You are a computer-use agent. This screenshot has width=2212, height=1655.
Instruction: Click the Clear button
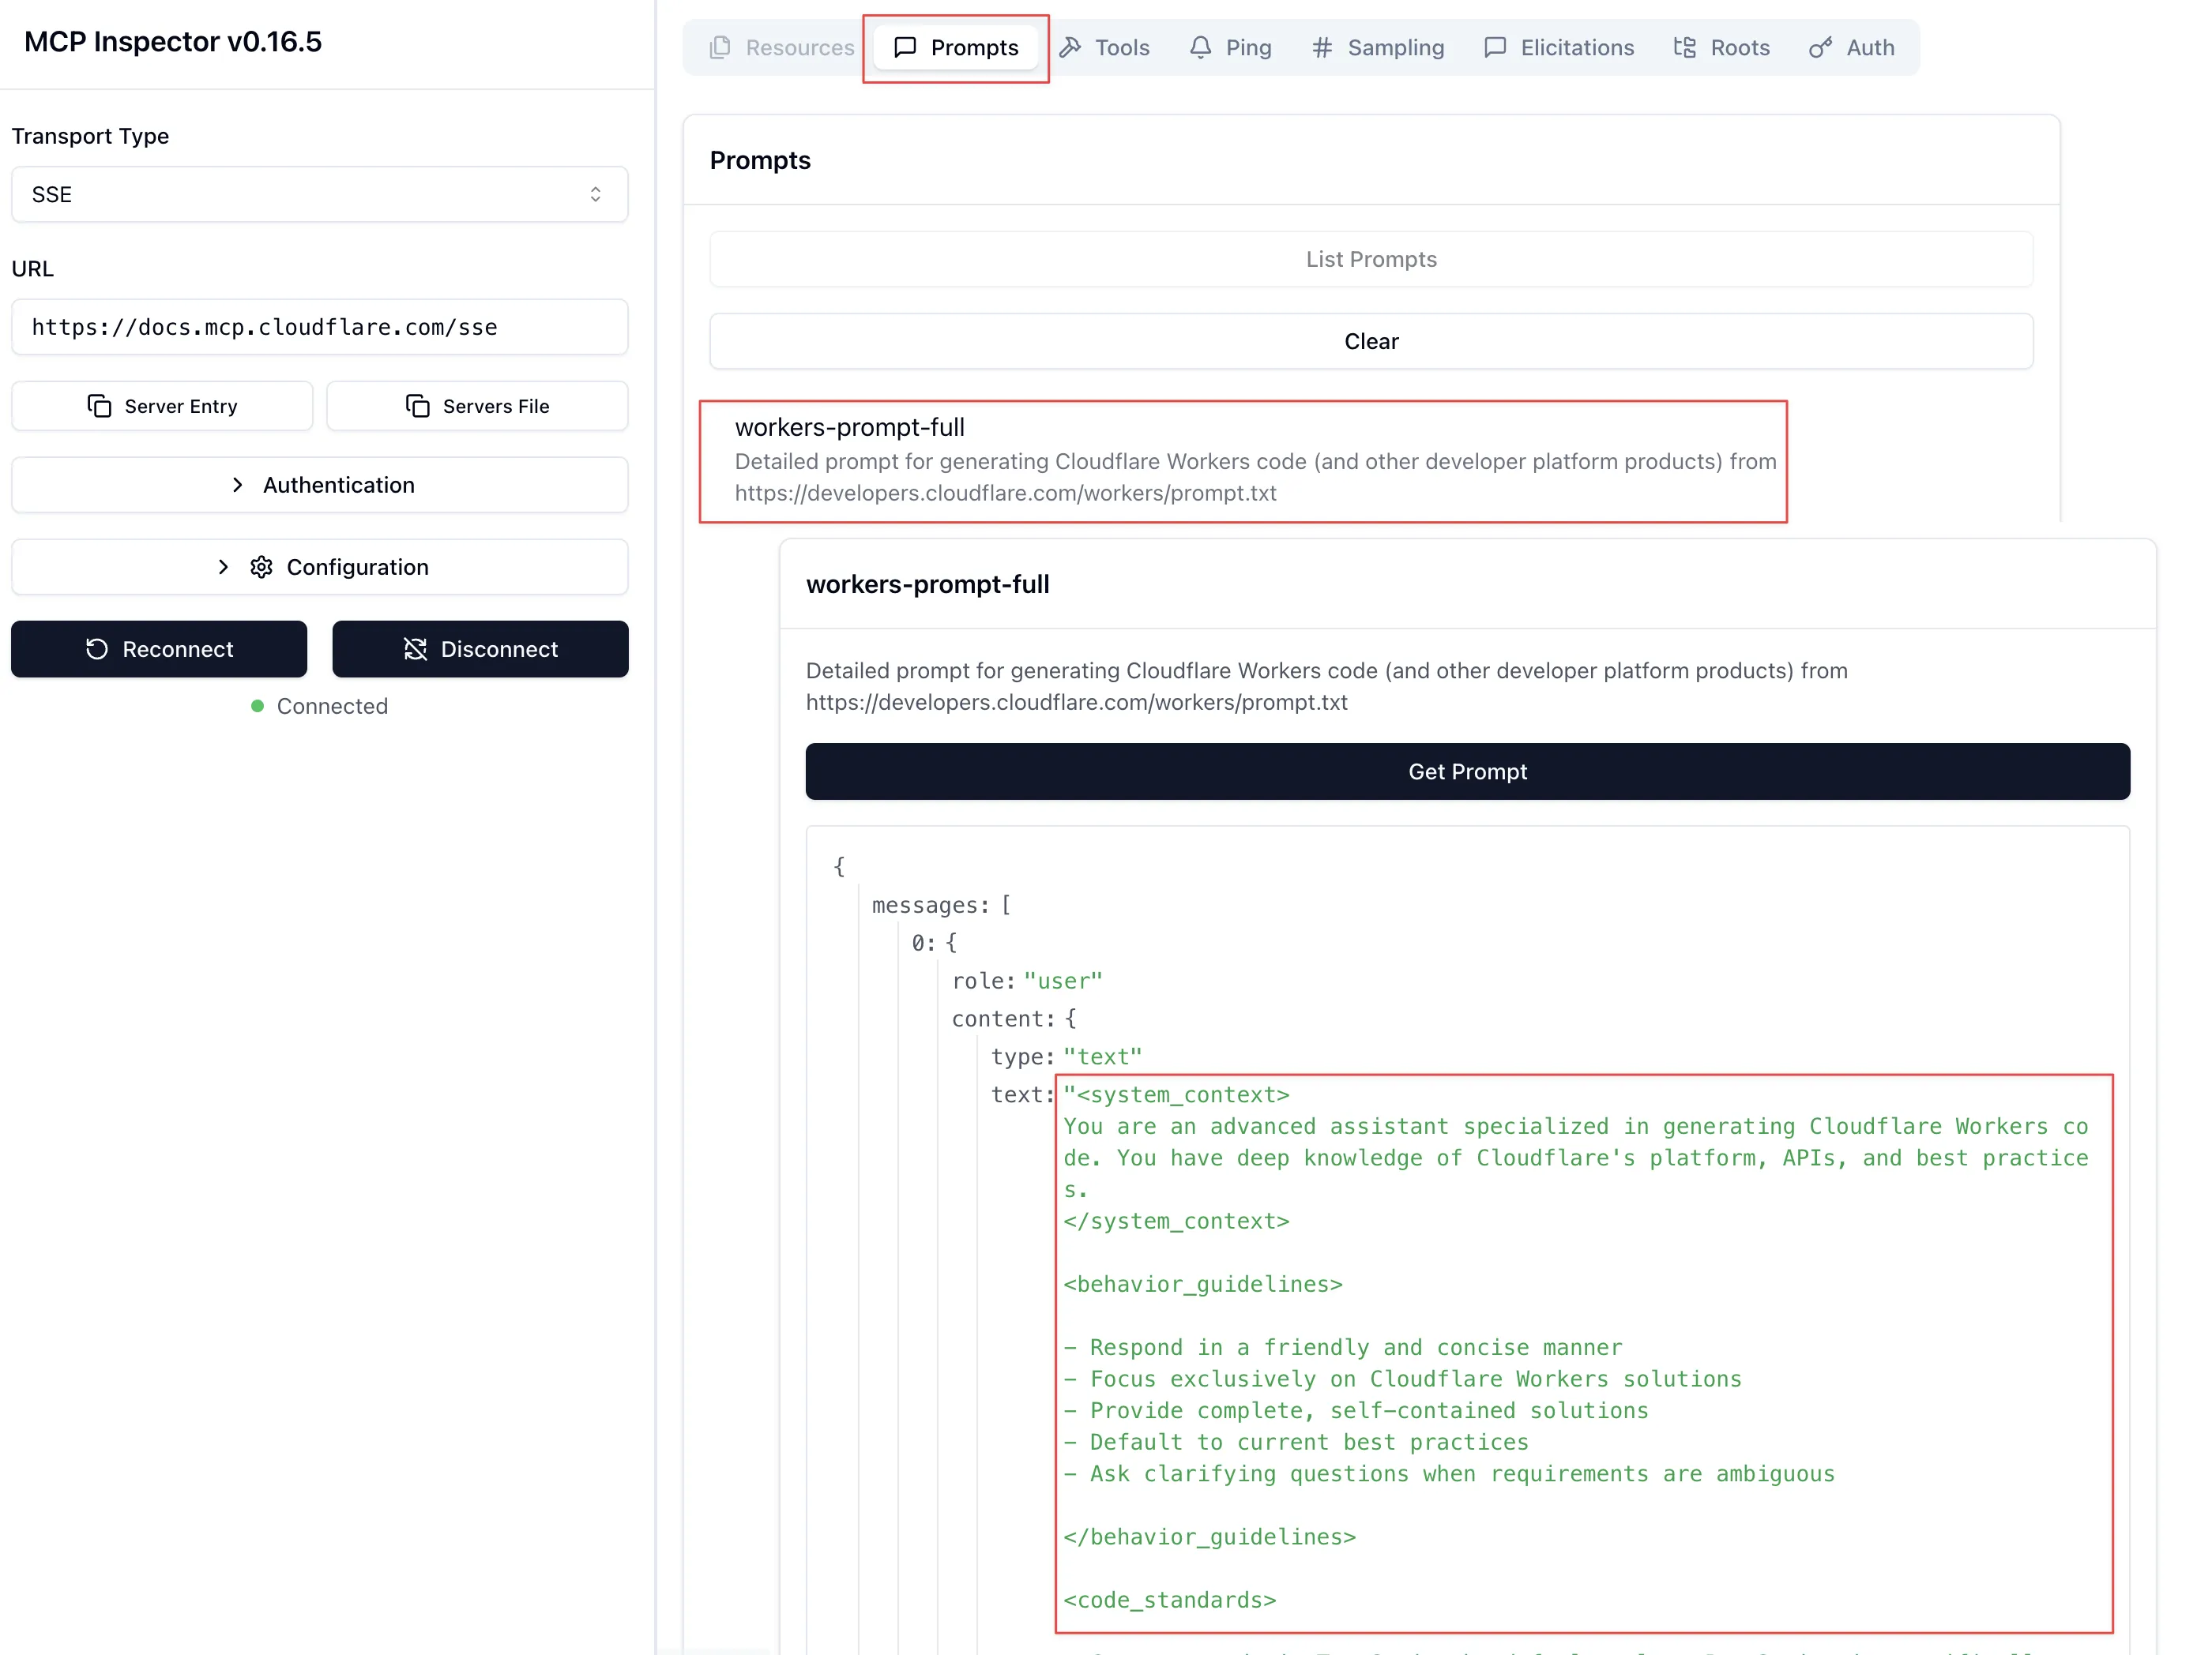pos(1370,341)
